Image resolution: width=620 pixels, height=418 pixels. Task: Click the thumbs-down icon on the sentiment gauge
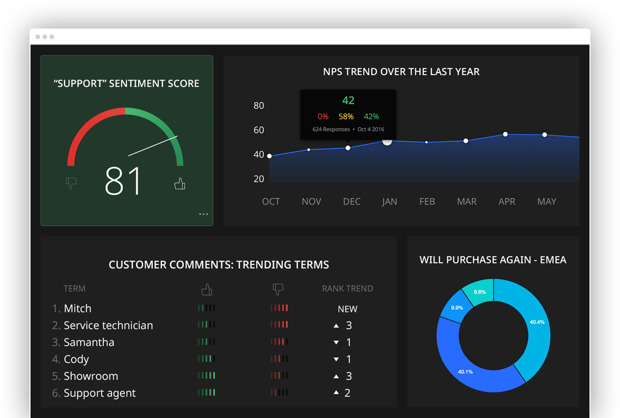[x=71, y=183]
